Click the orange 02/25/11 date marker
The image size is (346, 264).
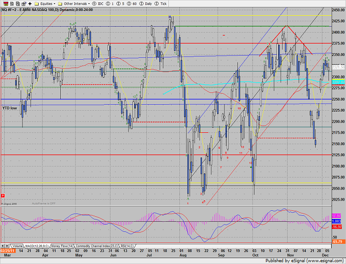tap(7, 251)
